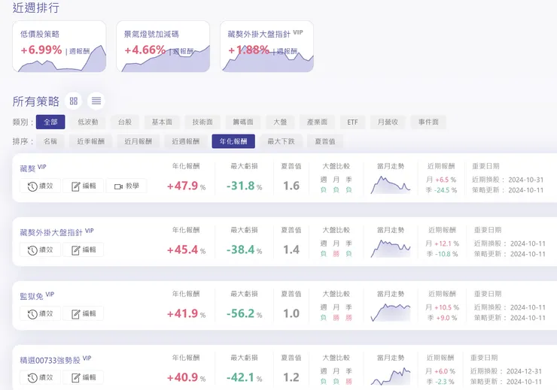Filter by 低波動 category
Image resolution: width=557 pixels, height=390 pixels.
click(88, 122)
